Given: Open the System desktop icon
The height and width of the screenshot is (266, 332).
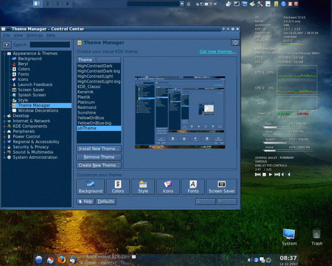Looking at the screenshot, I should tap(289, 237).
